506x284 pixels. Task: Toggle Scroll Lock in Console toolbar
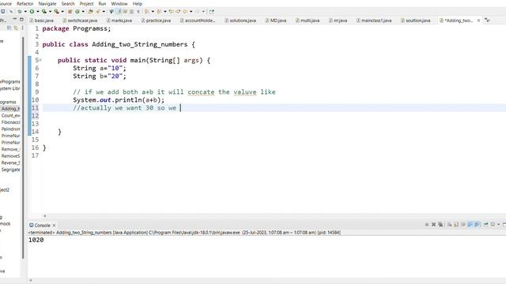tap(456, 224)
